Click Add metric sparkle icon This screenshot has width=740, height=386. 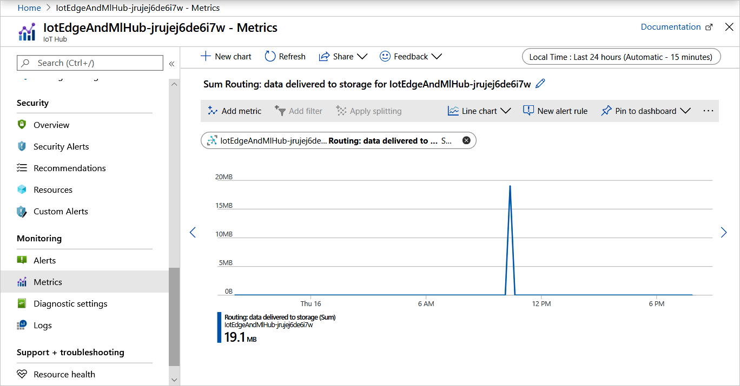pos(212,111)
